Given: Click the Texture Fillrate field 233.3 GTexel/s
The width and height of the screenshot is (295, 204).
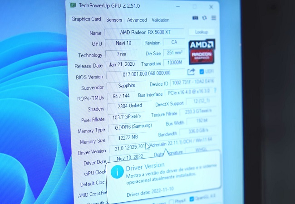Looking at the screenshot, I should pos(198,112).
